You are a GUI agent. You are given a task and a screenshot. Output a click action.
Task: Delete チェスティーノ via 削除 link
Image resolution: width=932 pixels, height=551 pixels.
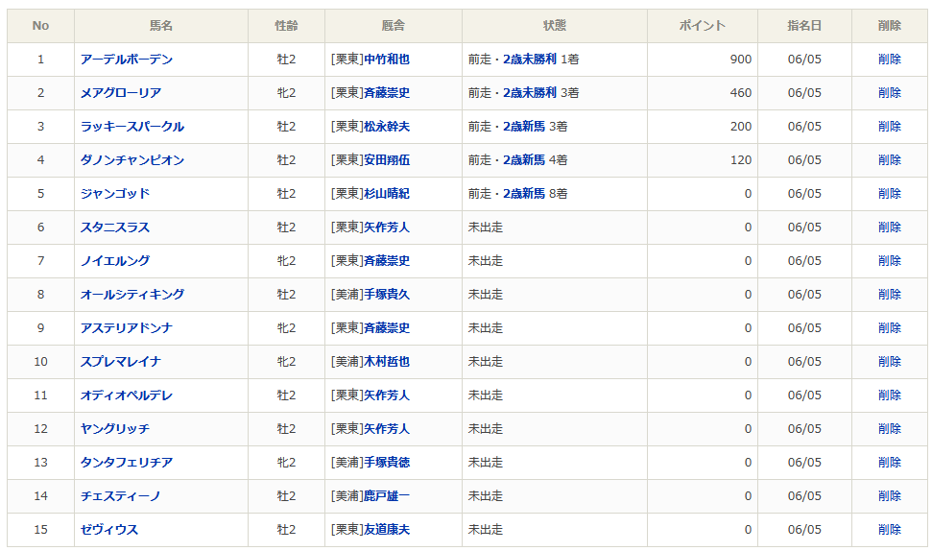coord(890,495)
